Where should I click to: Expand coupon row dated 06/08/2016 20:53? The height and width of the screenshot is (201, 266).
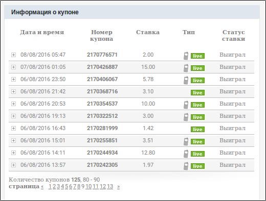(13, 104)
